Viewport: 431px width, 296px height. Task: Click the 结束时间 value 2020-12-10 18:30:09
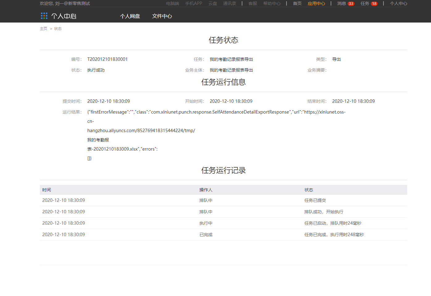coord(354,101)
